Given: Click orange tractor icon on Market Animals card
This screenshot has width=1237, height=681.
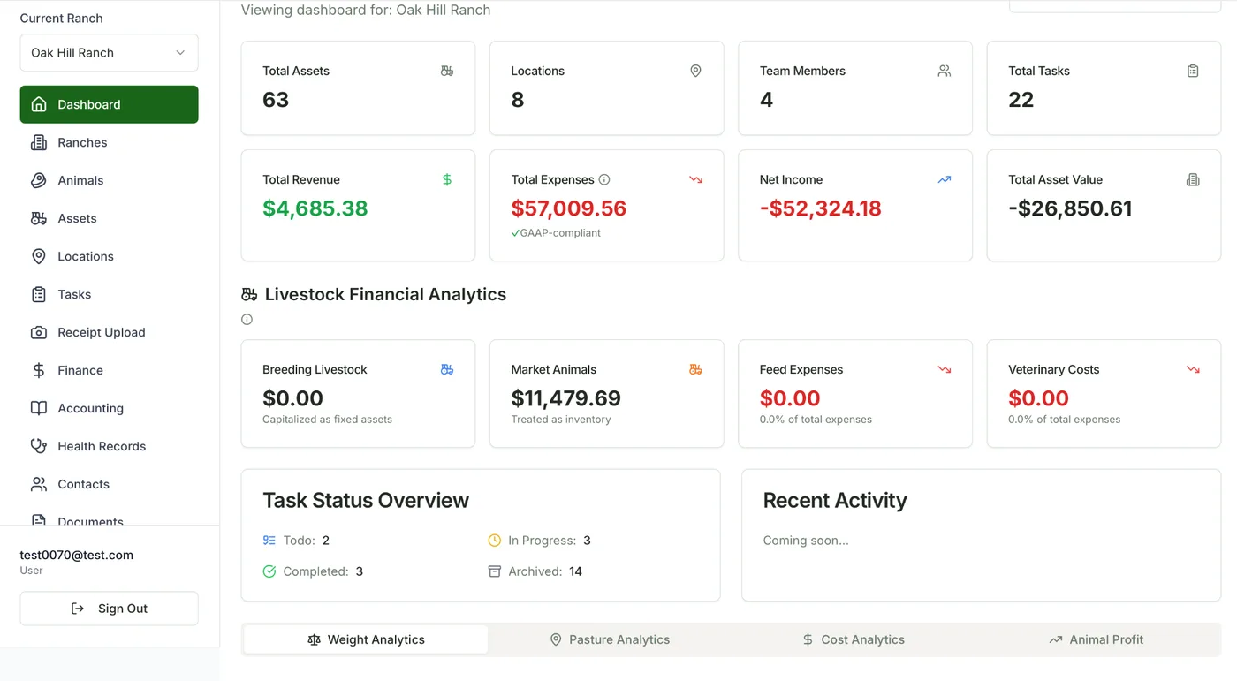Looking at the screenshot, I should pyautogui.click(x=695, y=369).
